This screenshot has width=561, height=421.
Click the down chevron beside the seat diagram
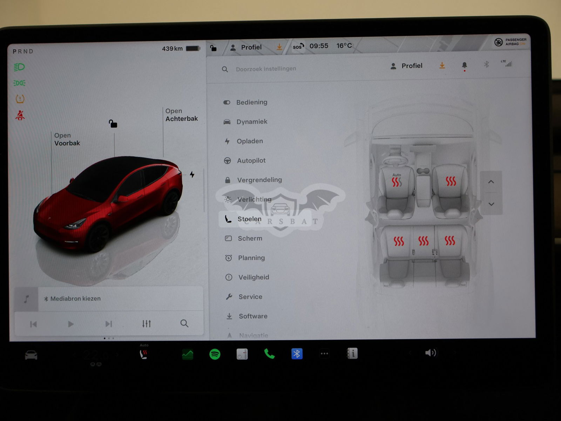pos(491,204)
